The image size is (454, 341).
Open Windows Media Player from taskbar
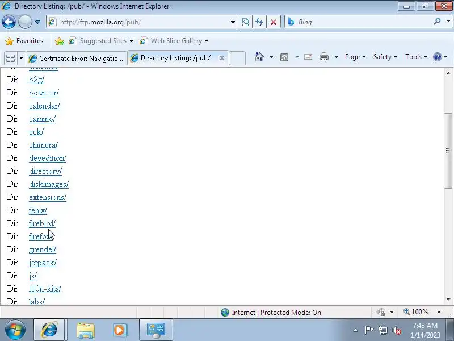pyautogui.click(x=119, y=330)
